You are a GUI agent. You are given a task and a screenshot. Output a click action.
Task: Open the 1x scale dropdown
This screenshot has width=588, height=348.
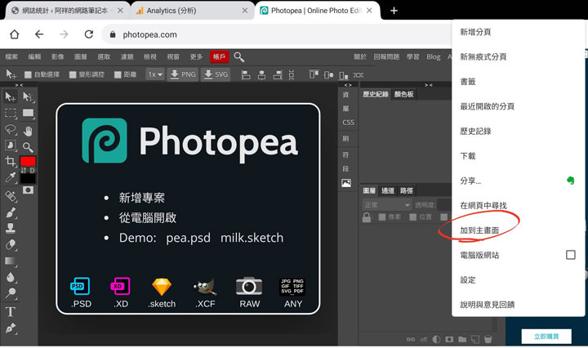[155, 74]
